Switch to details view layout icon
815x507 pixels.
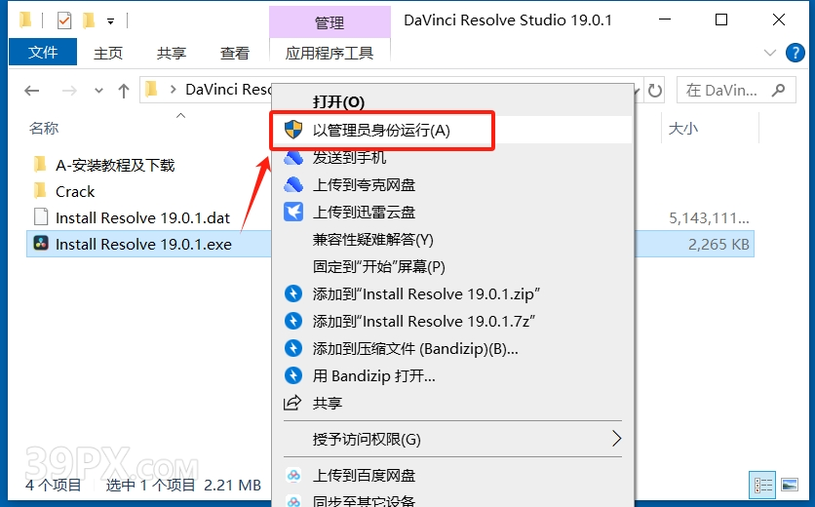[762, 485]
